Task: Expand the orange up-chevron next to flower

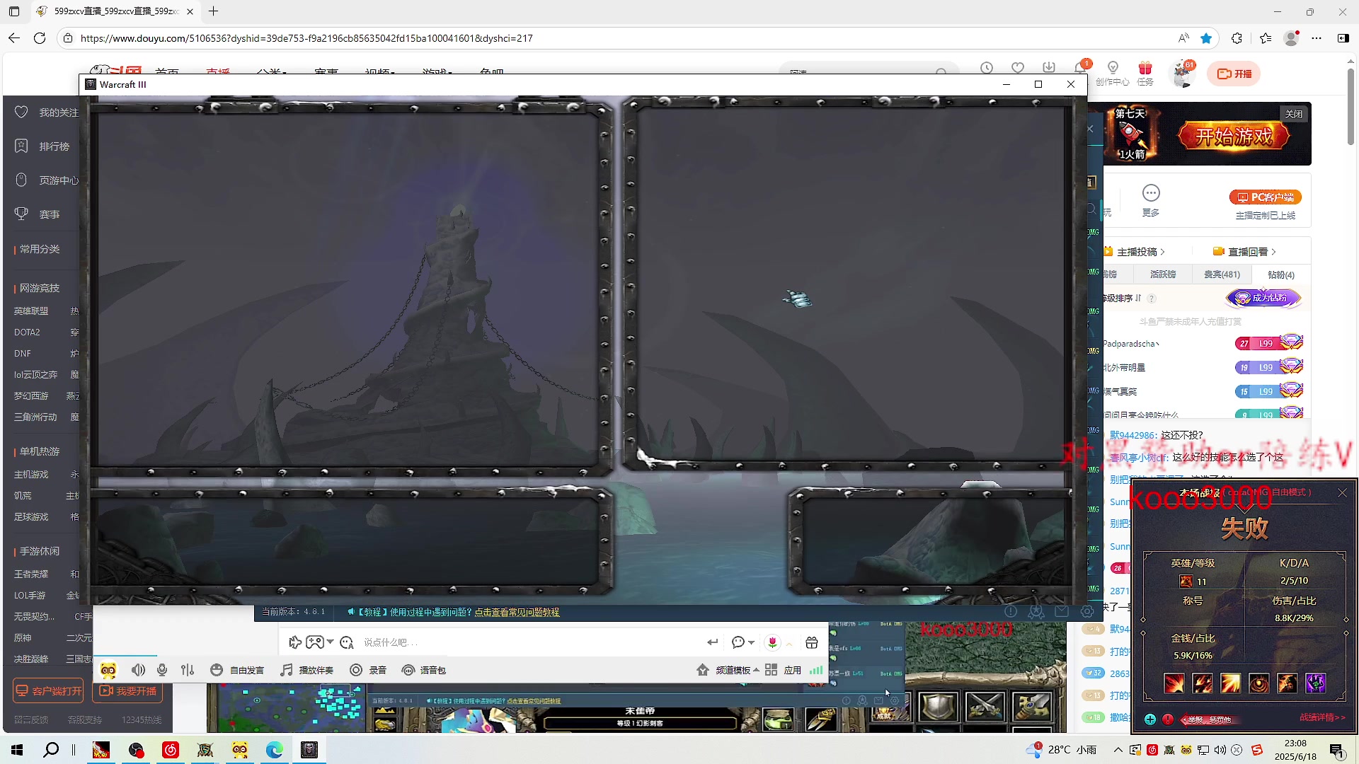Action: [789, 644]
